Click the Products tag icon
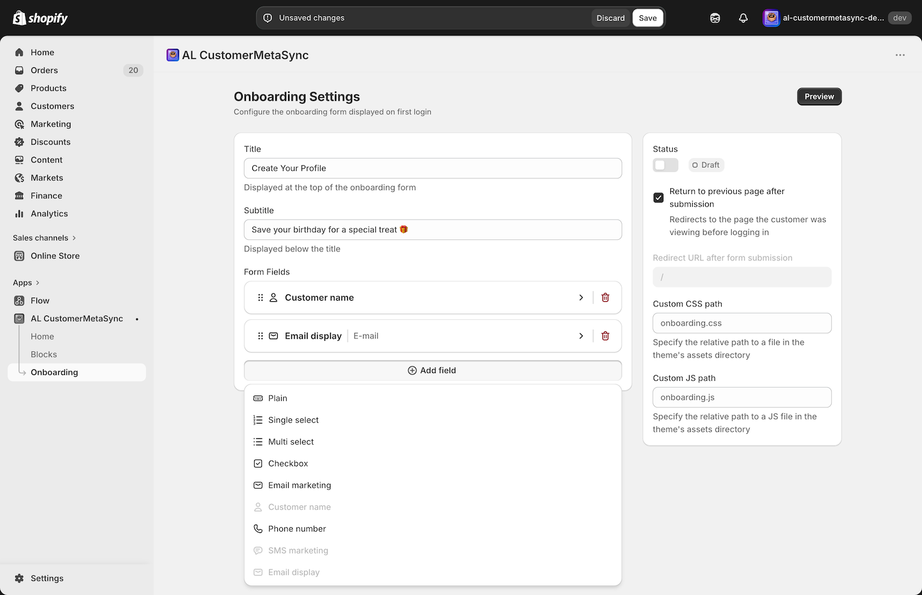Viewport: 922px width, 595px height. (x=19, y=88)
